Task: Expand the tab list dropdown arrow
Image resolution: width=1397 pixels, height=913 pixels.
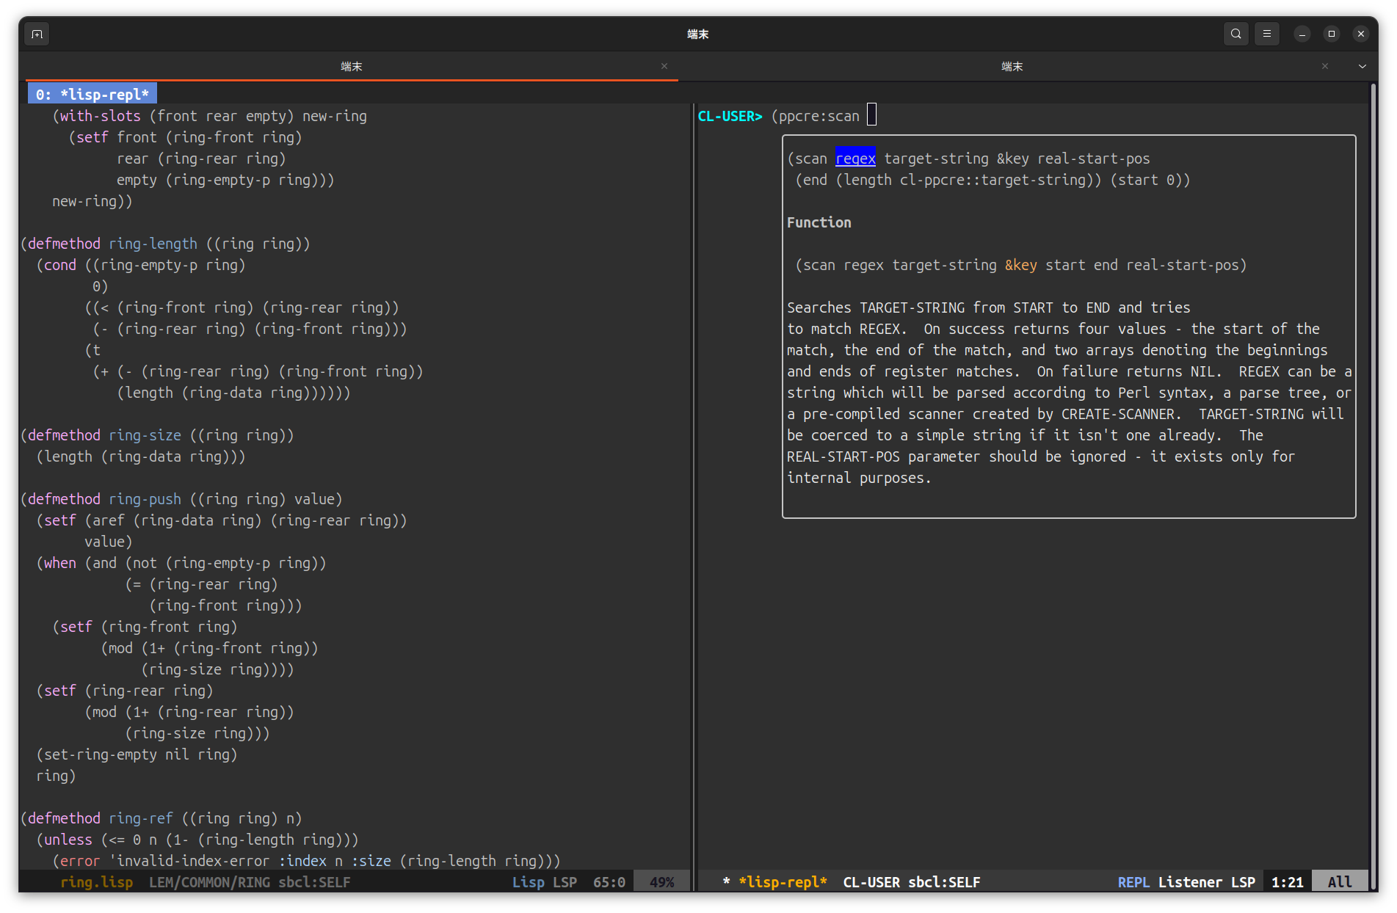Action: pyautogui.click(x=1362, y=66)
